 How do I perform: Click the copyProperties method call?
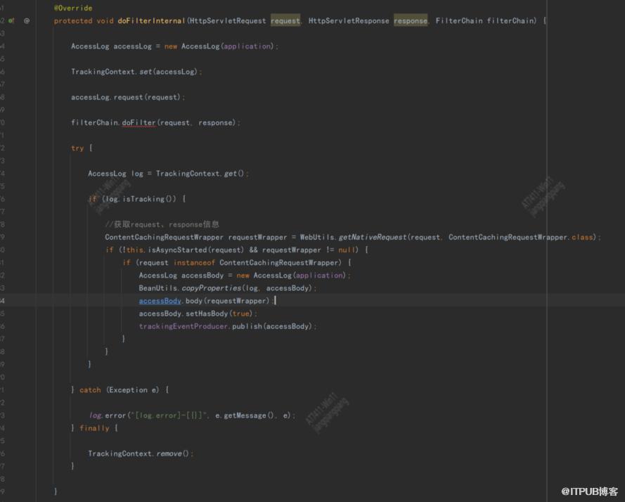[211, 288]
